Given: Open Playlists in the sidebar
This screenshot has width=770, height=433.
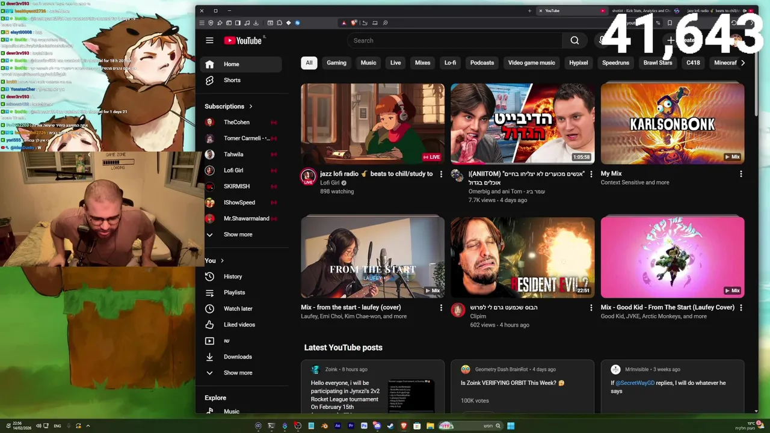Looking at the screenshot, I should point(241,292).
